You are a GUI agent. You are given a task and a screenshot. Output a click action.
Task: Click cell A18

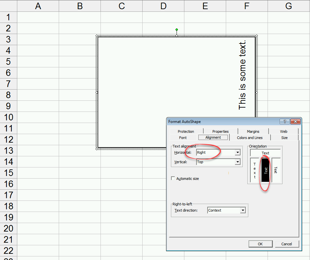pos(38,206)
